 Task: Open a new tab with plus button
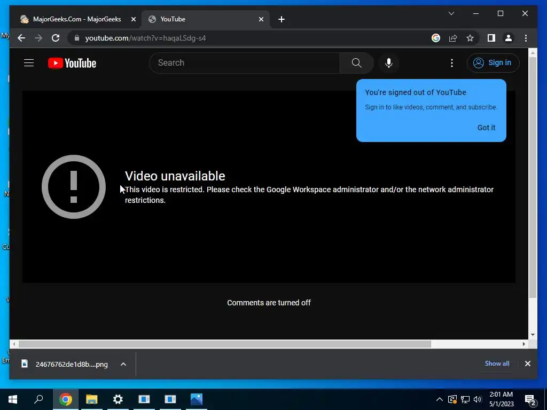282,19
